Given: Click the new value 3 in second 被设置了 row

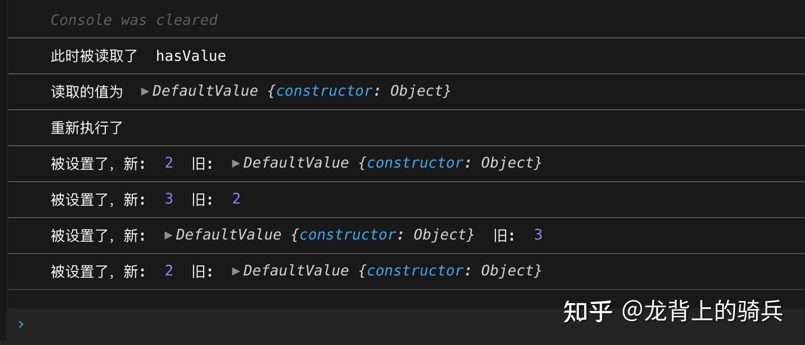Looking at the screenshot, I should point(168,199).
